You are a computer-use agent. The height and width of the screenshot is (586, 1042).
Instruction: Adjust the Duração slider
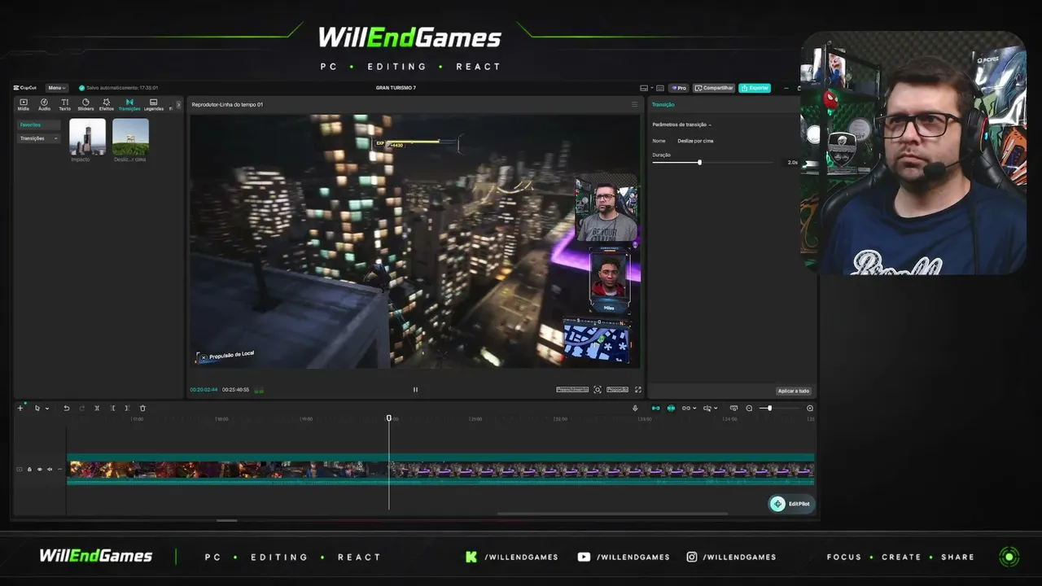(x=699, y=163)
